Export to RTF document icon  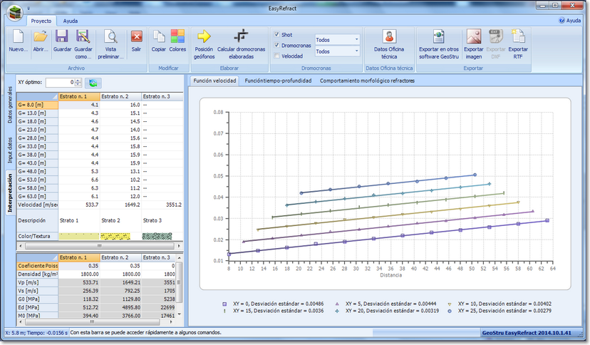click(x=518, y=36)
